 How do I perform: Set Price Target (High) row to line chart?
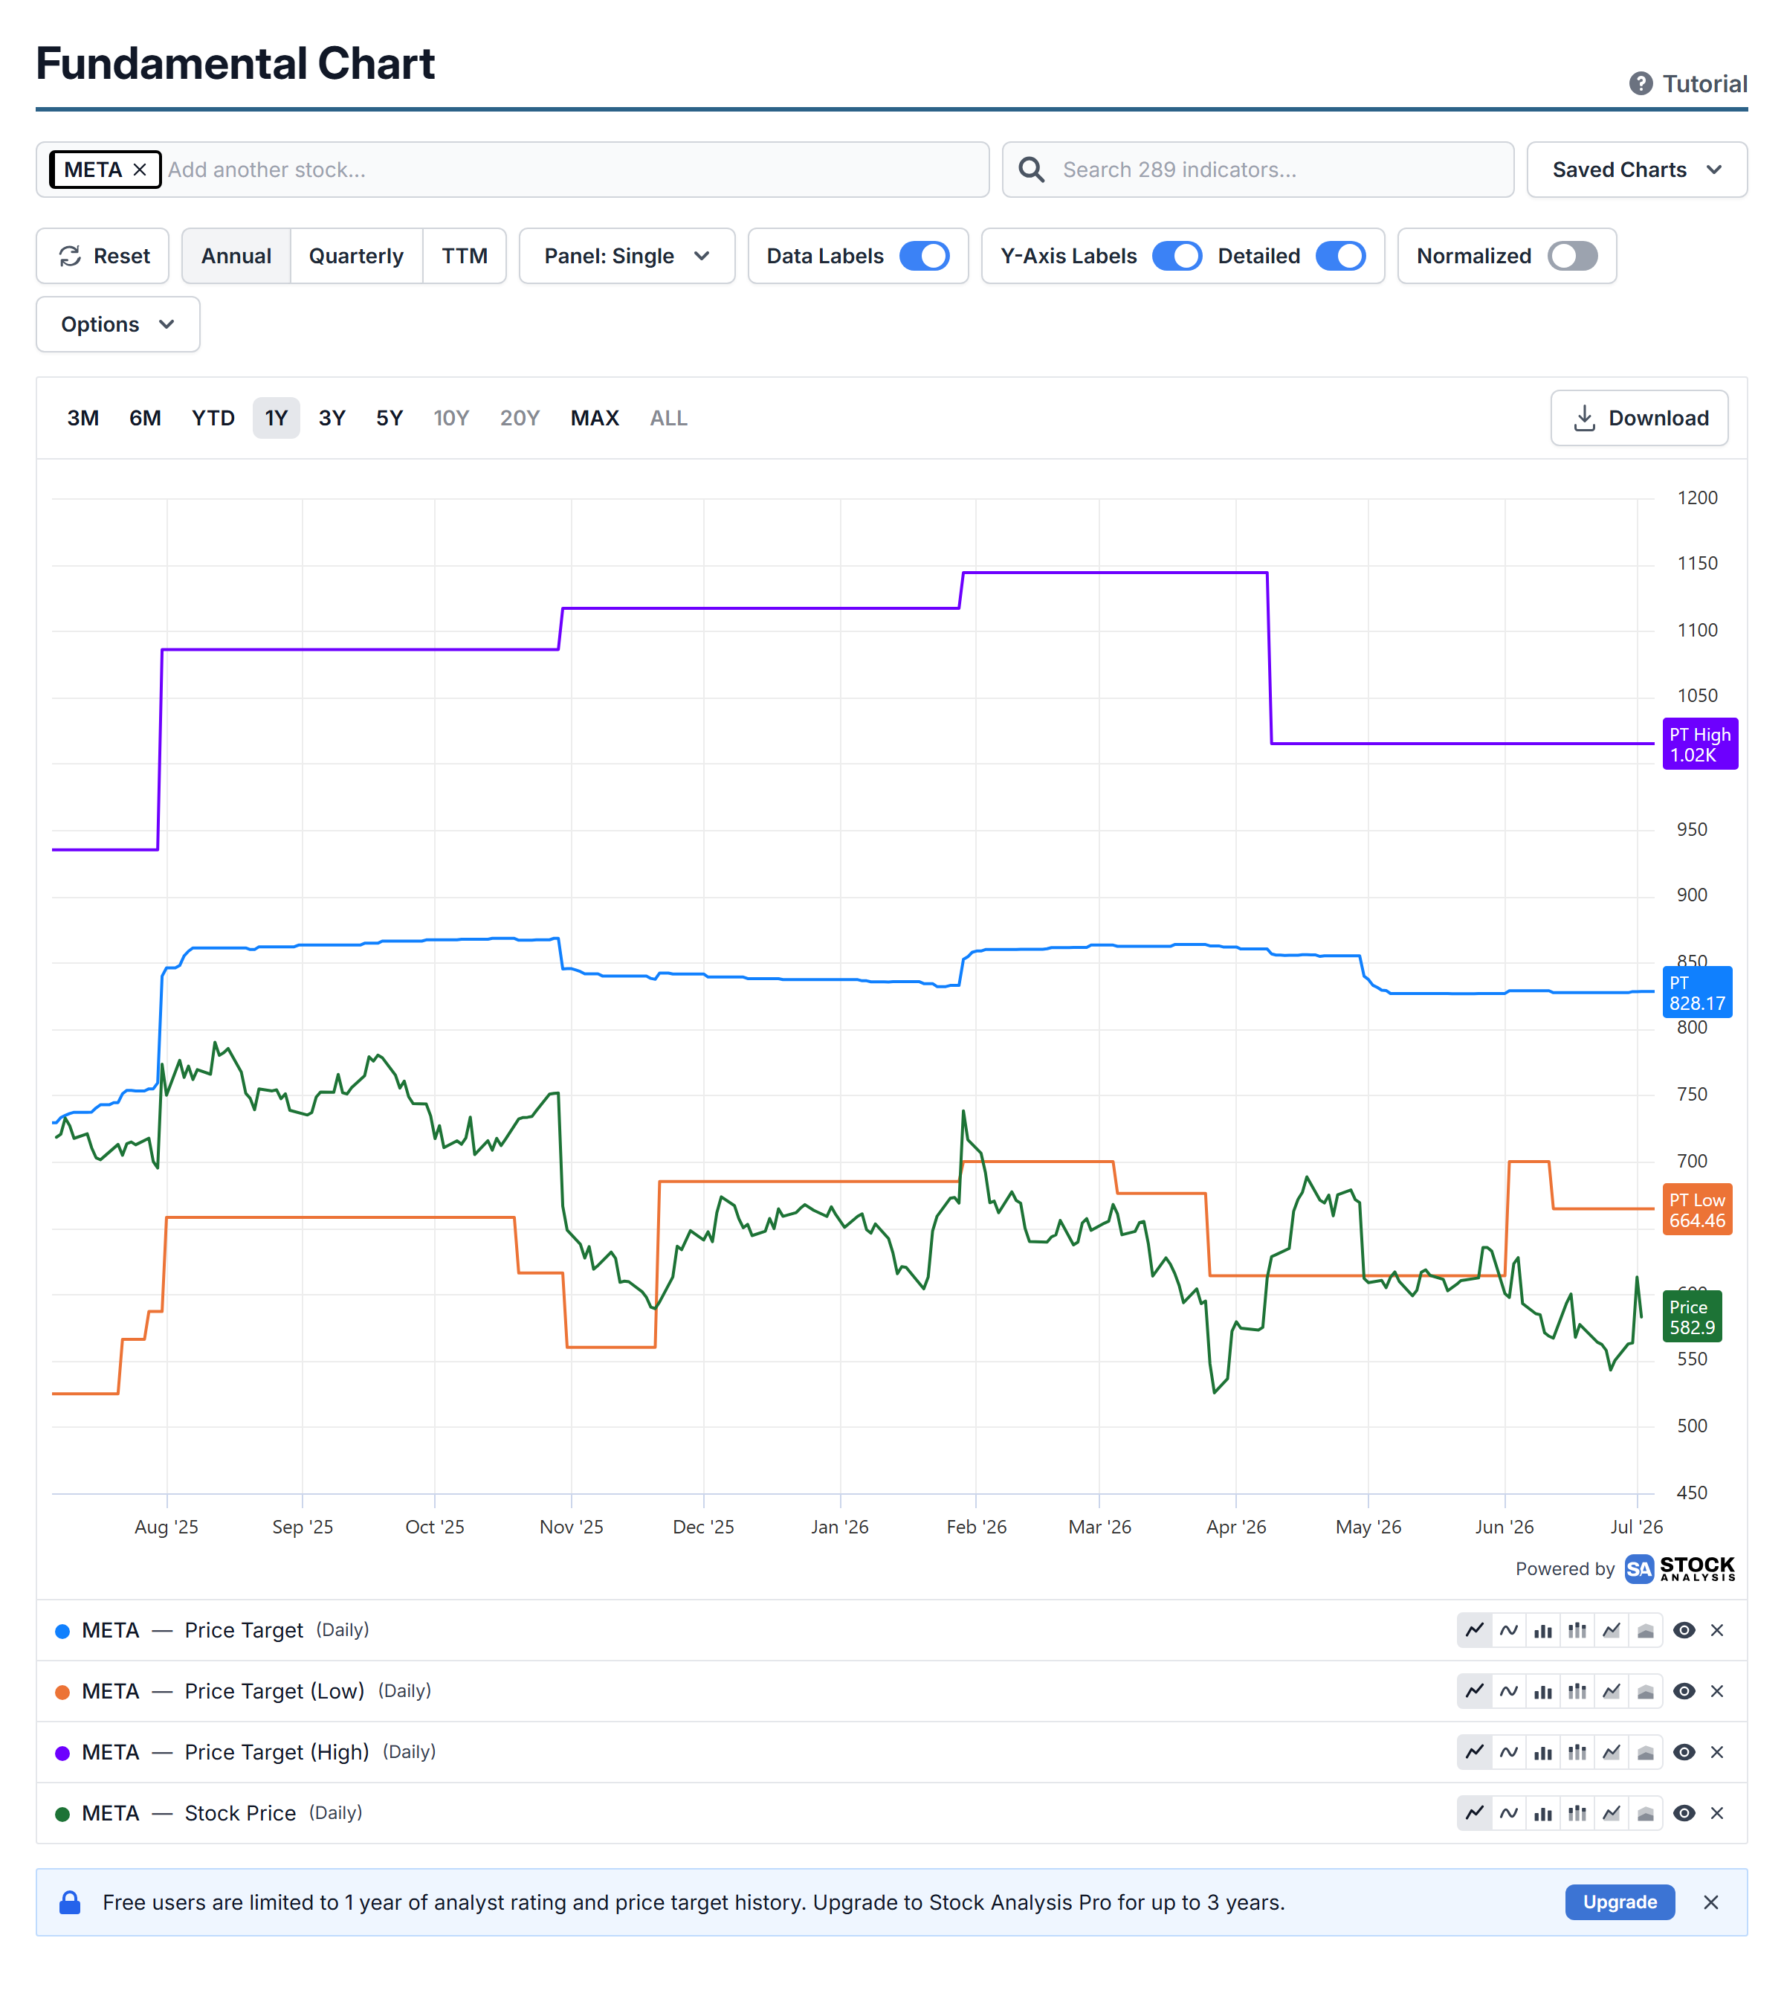[x=1474, y=1752]
